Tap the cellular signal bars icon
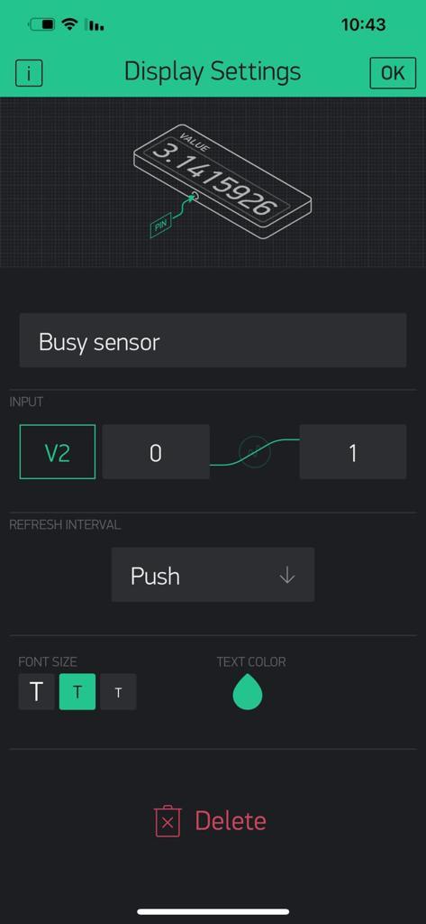This screenshot has height=924, width=426. (x=95, y=24)
